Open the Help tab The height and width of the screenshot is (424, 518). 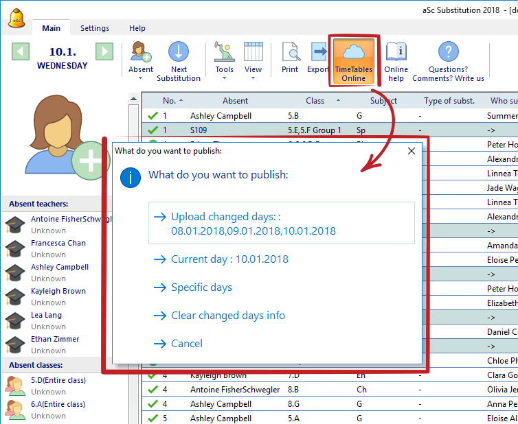tap(137, 28)
